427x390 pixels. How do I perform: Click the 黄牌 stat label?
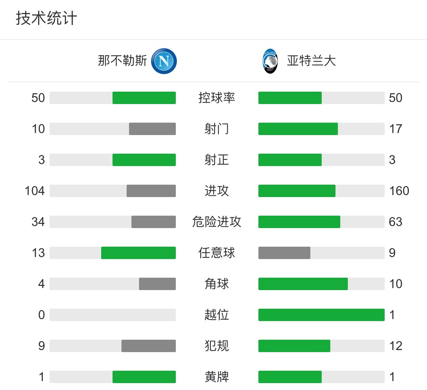217,377
